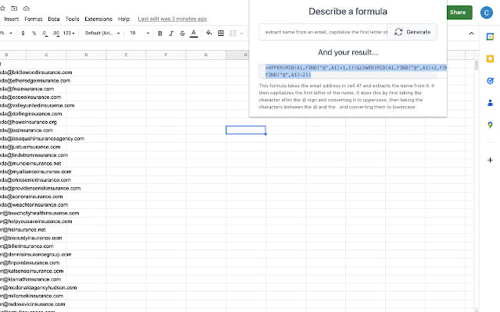
Task: Click the move-to-folder icon
Action: pos(14,9)
